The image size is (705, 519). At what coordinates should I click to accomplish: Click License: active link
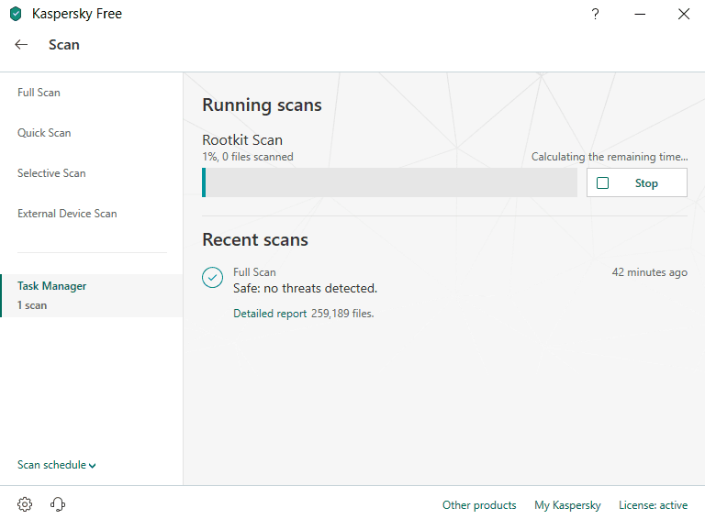pyautogui.click(x=653, y=505)
